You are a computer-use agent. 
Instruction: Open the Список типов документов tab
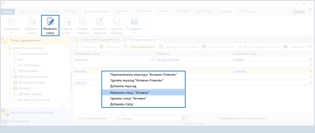click(x=97, y=39)
